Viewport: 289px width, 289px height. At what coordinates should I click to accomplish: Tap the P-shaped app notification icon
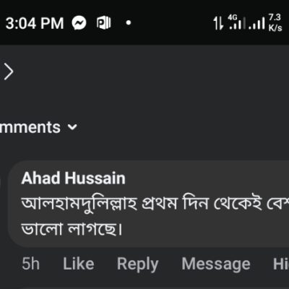click(104, 23)
